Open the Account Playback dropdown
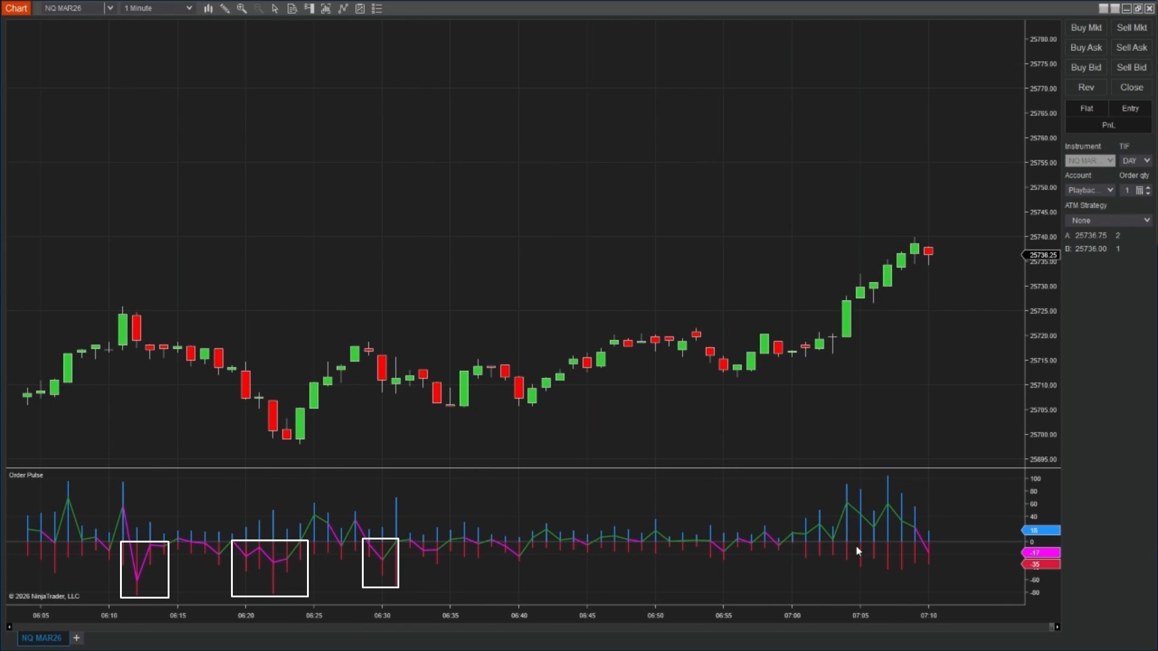This screenshot has height=651, width=1158. point(1090,190)
